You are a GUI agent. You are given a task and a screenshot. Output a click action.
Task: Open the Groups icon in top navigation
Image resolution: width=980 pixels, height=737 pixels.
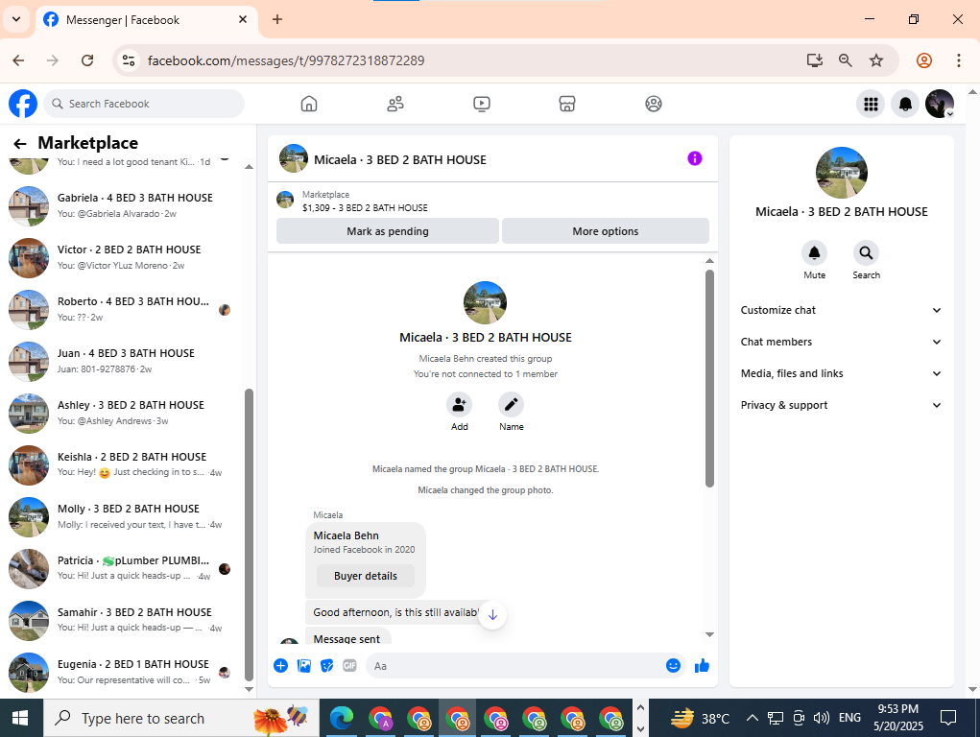pos(653,104)
